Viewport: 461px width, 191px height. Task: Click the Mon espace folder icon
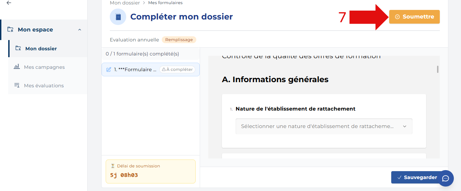[11, 29]
